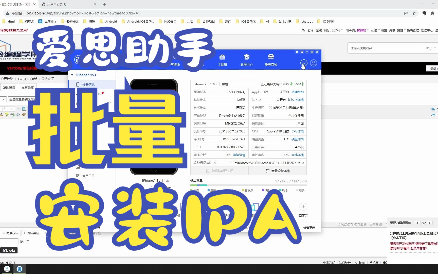Screen dimensions: 438x274
Task: Change font color with the A icon
Action: [x=2, y=114]
